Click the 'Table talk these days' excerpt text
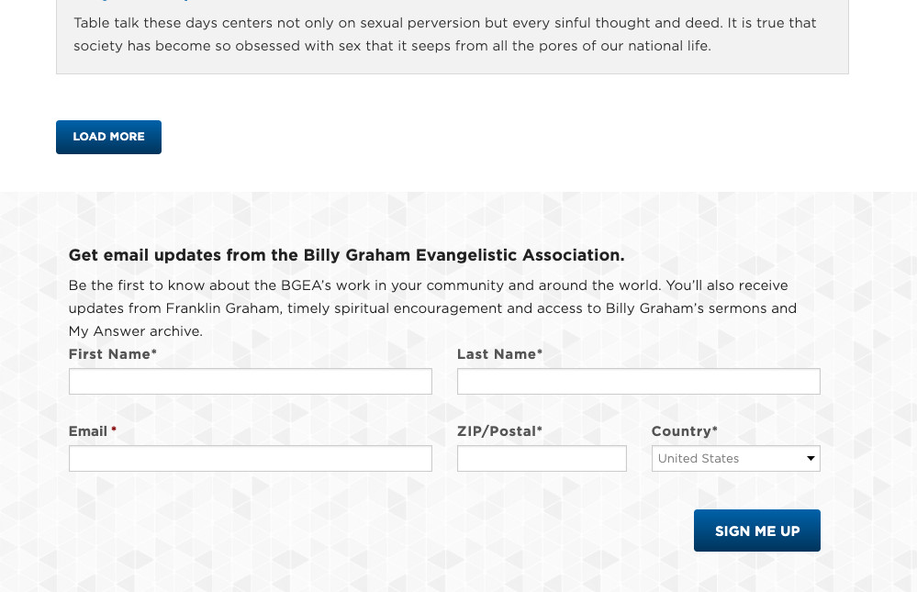The height and width of the screenshot is (592, 917). pos(444,23)
